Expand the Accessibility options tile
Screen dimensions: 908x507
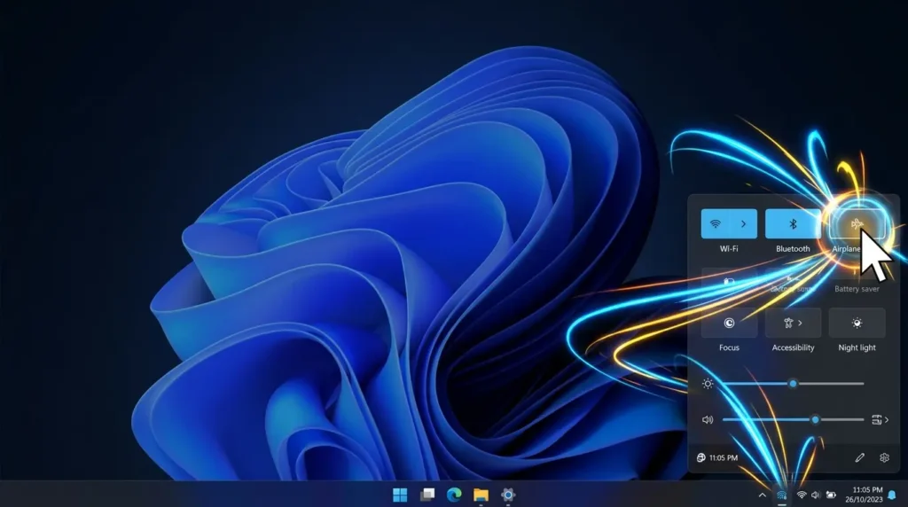[793, 323]
